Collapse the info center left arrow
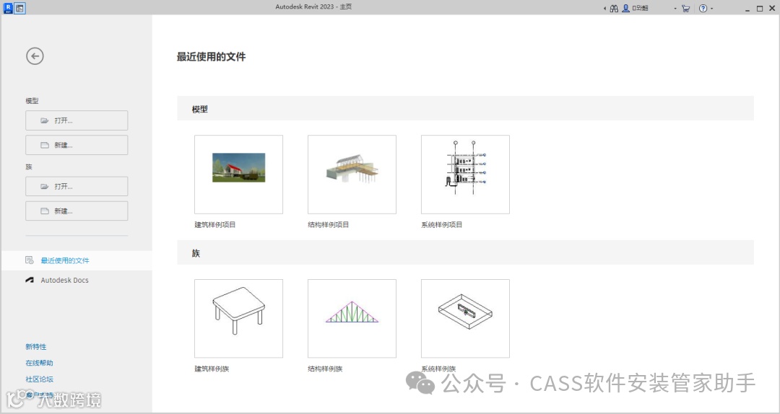This screenshot has height=414, width=780. (605, 9)
